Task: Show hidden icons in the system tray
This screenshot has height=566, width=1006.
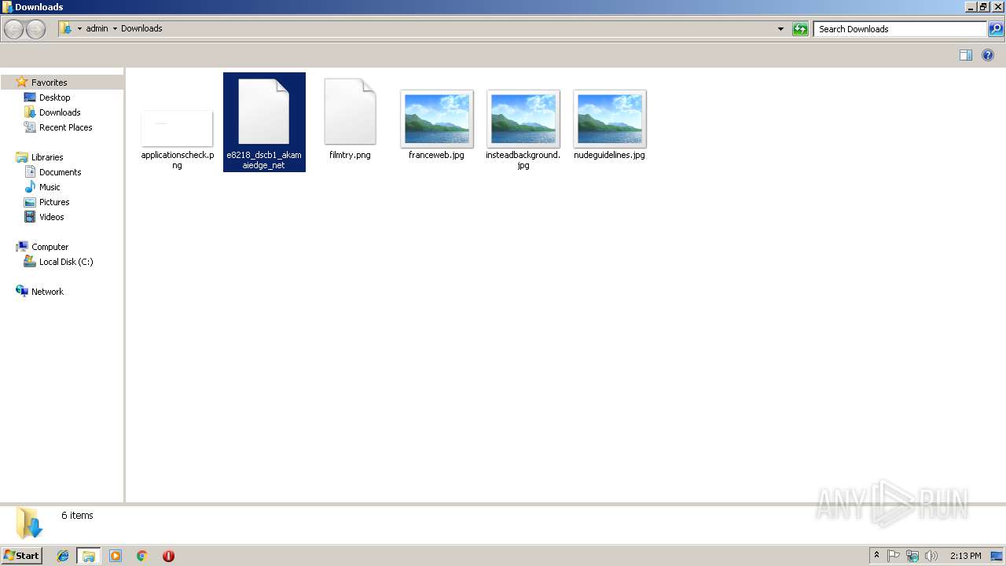Action: (877, 556)
